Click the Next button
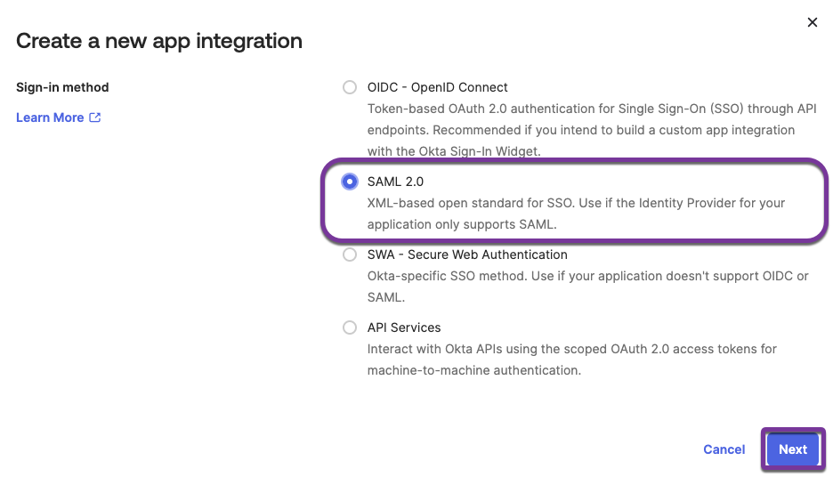 point(792,449)
